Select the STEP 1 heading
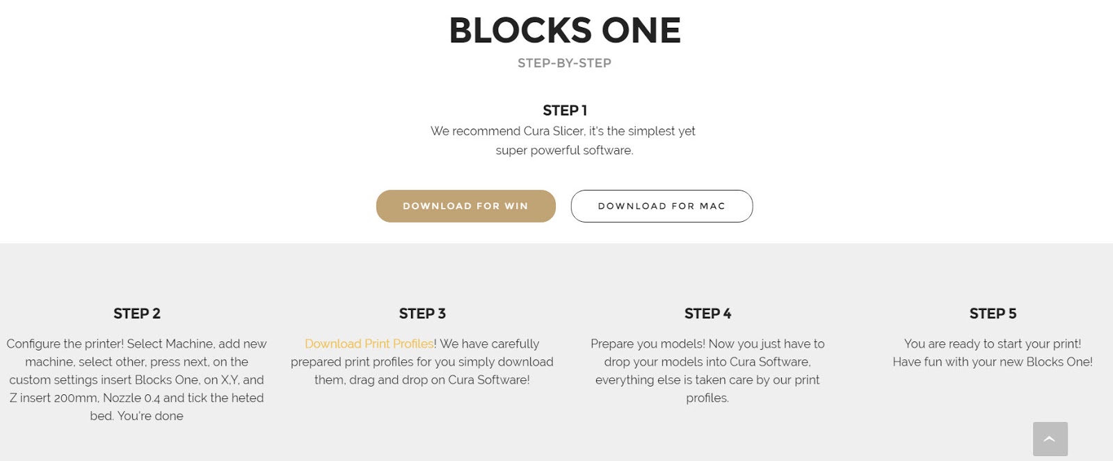Viewport: 1113px width, 461px height. pyautogui.click(x=564, y=111)
